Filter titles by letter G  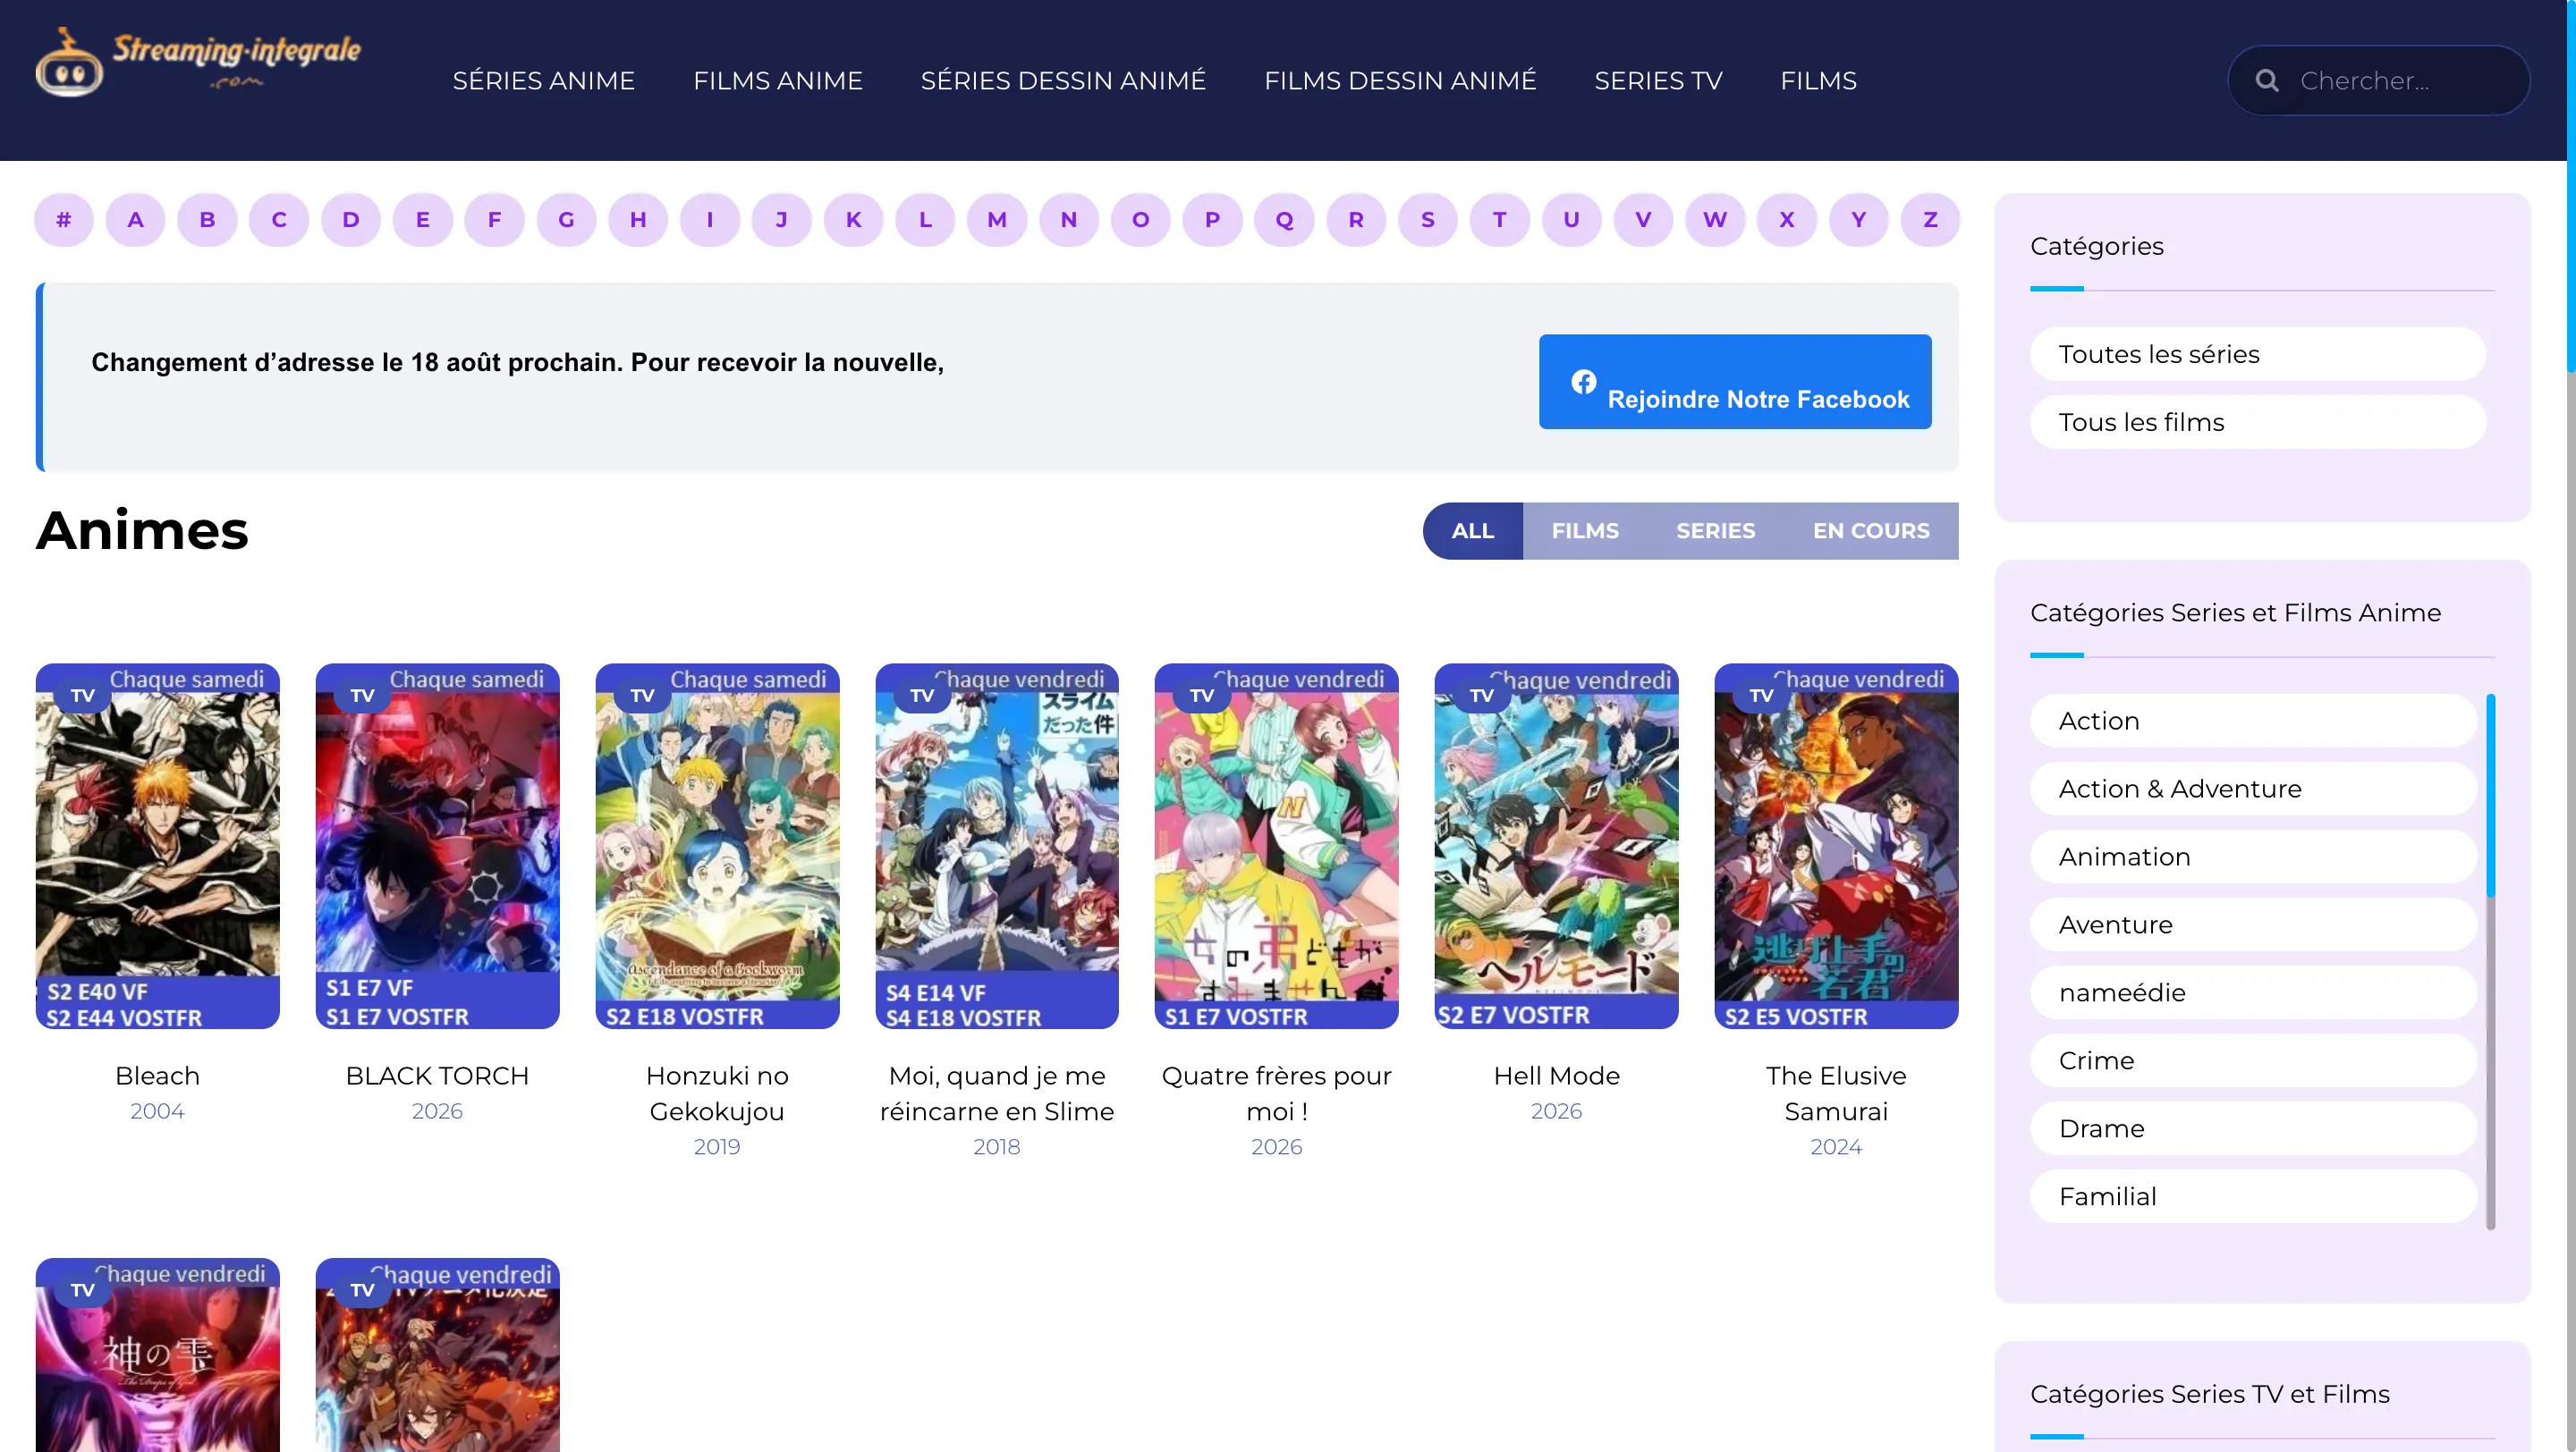click(566, 220)
